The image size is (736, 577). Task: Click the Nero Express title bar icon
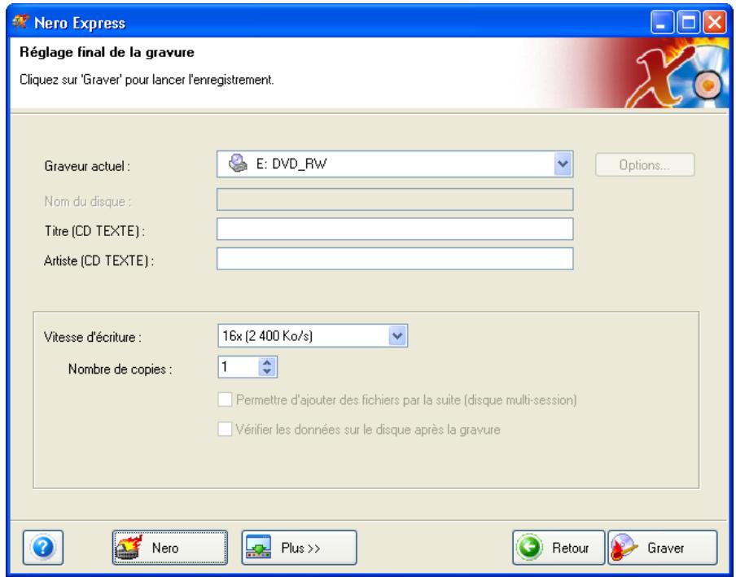pyautogui.click(x=20, y=22)
